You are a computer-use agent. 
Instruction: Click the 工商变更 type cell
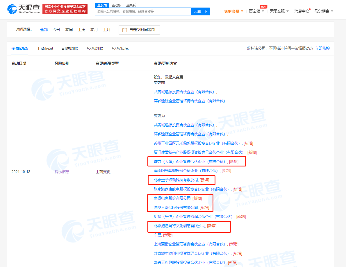coord(103,172)
